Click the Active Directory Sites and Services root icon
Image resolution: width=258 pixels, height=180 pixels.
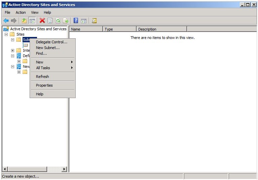[x=6, y=29]
